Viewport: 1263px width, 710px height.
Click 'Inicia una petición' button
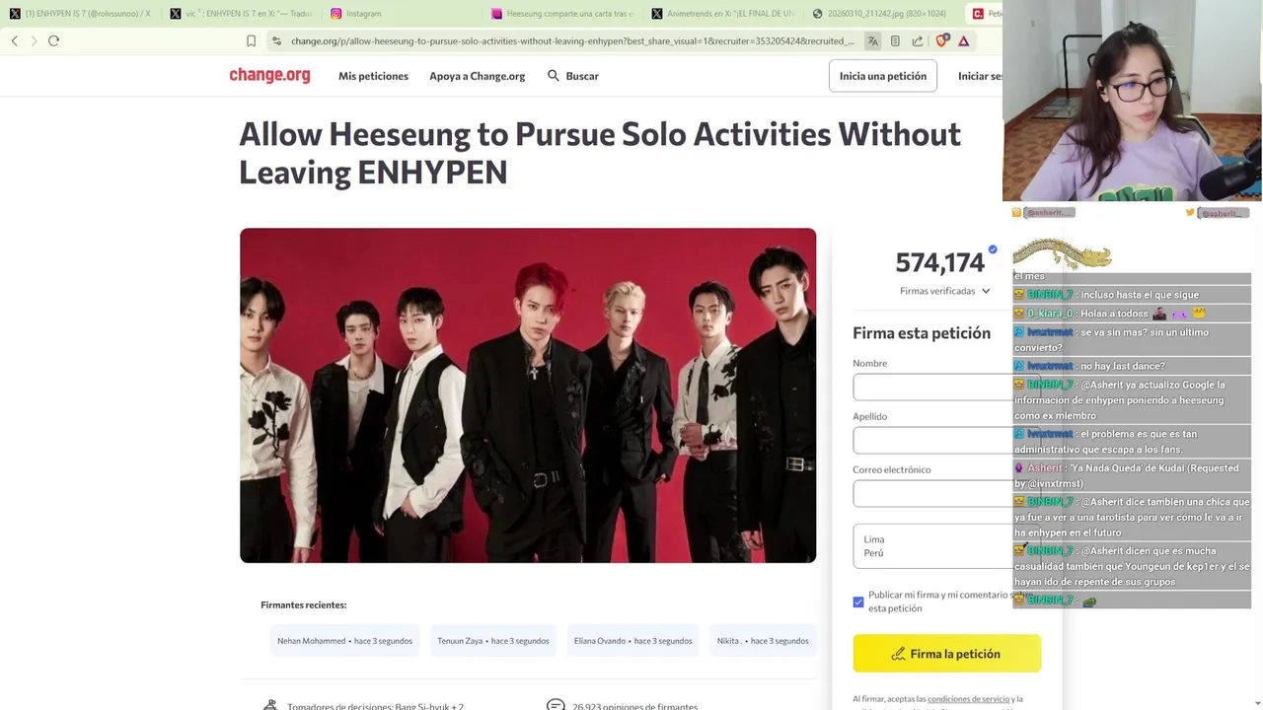882,76
